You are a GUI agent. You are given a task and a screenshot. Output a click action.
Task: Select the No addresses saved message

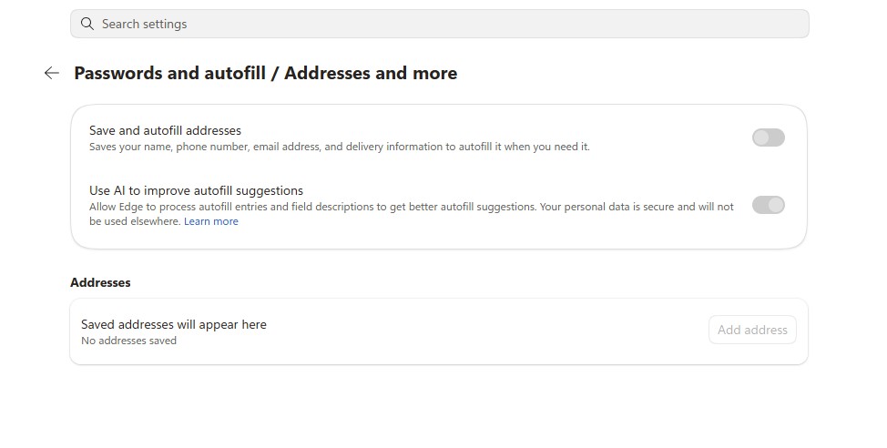[x=129, y=341]
